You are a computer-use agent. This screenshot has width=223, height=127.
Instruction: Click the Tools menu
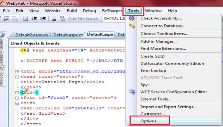pos(133,11)
